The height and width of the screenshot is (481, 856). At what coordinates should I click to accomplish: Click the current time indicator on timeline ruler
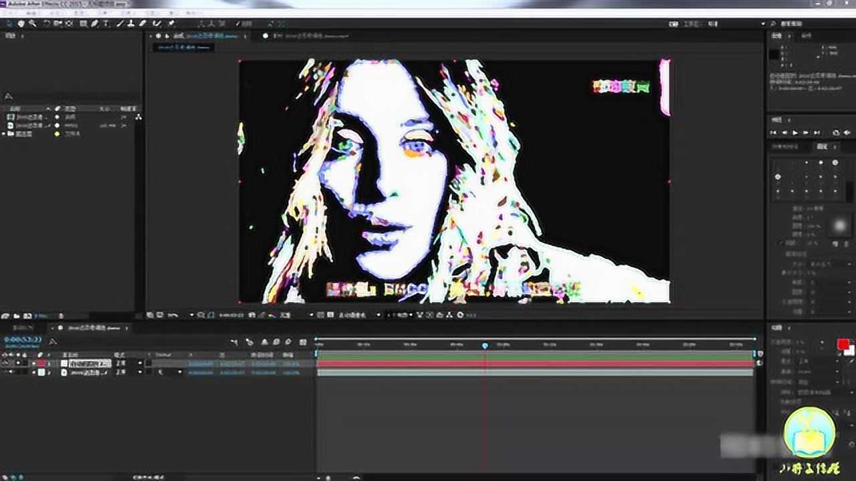pyautogui.click(x=485, y=345)
